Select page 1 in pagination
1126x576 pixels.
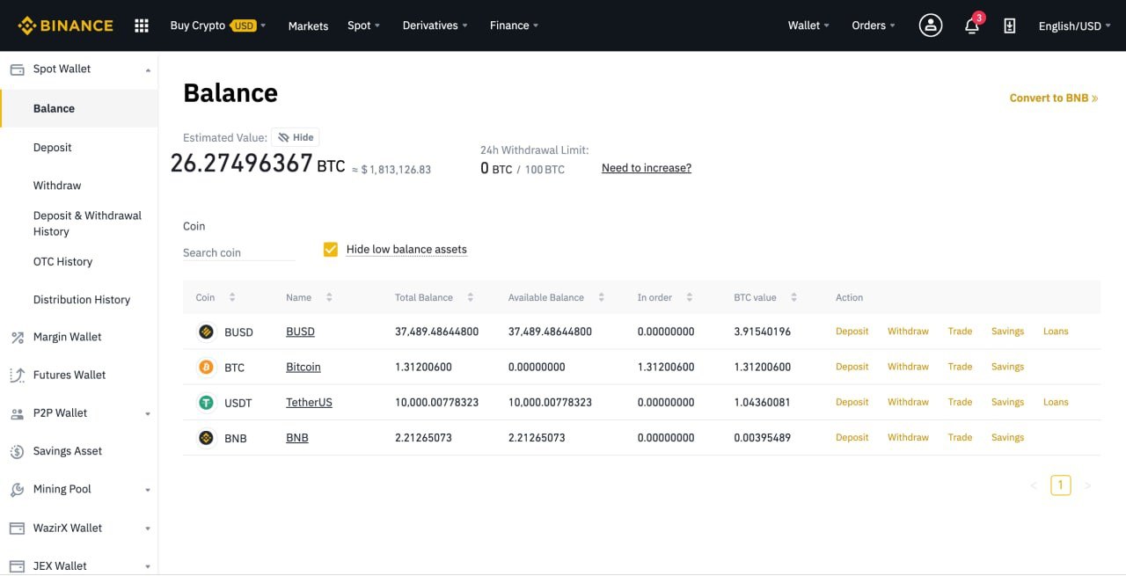click(x=1061, y=485)
